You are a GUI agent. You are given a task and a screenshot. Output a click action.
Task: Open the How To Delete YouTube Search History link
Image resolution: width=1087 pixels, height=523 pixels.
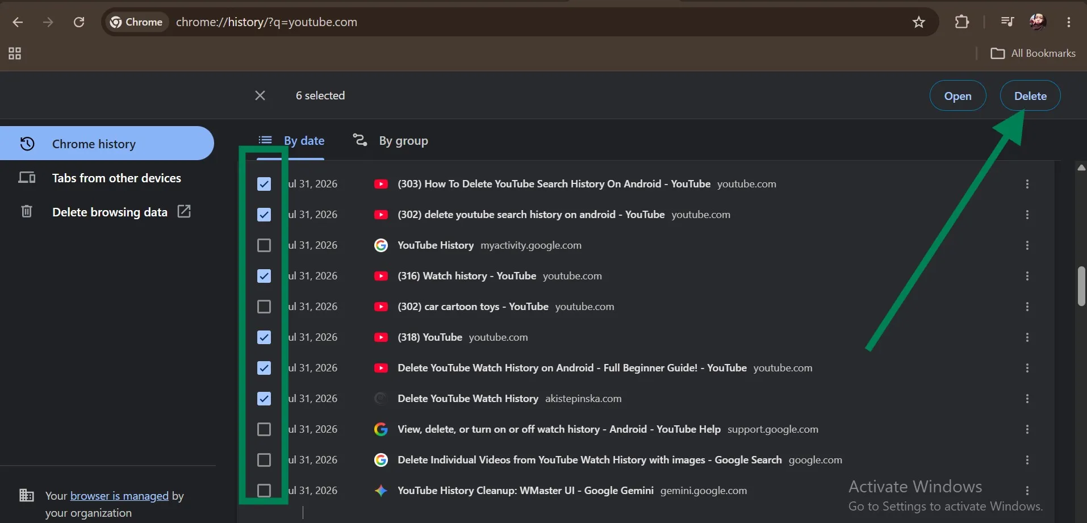554,184
